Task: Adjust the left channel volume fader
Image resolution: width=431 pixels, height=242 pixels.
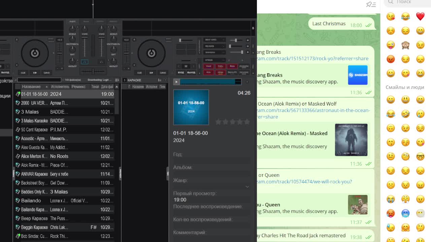Action: pos(85,47)
